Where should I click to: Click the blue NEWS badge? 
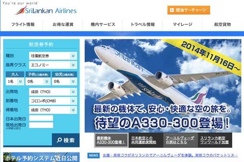[94, 156]
